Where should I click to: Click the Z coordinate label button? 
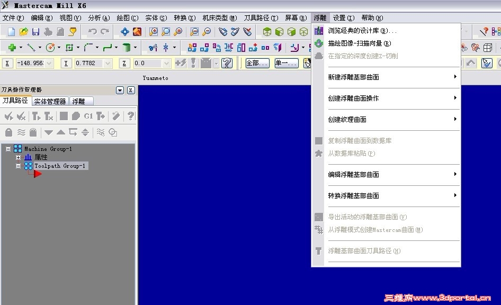124,63
